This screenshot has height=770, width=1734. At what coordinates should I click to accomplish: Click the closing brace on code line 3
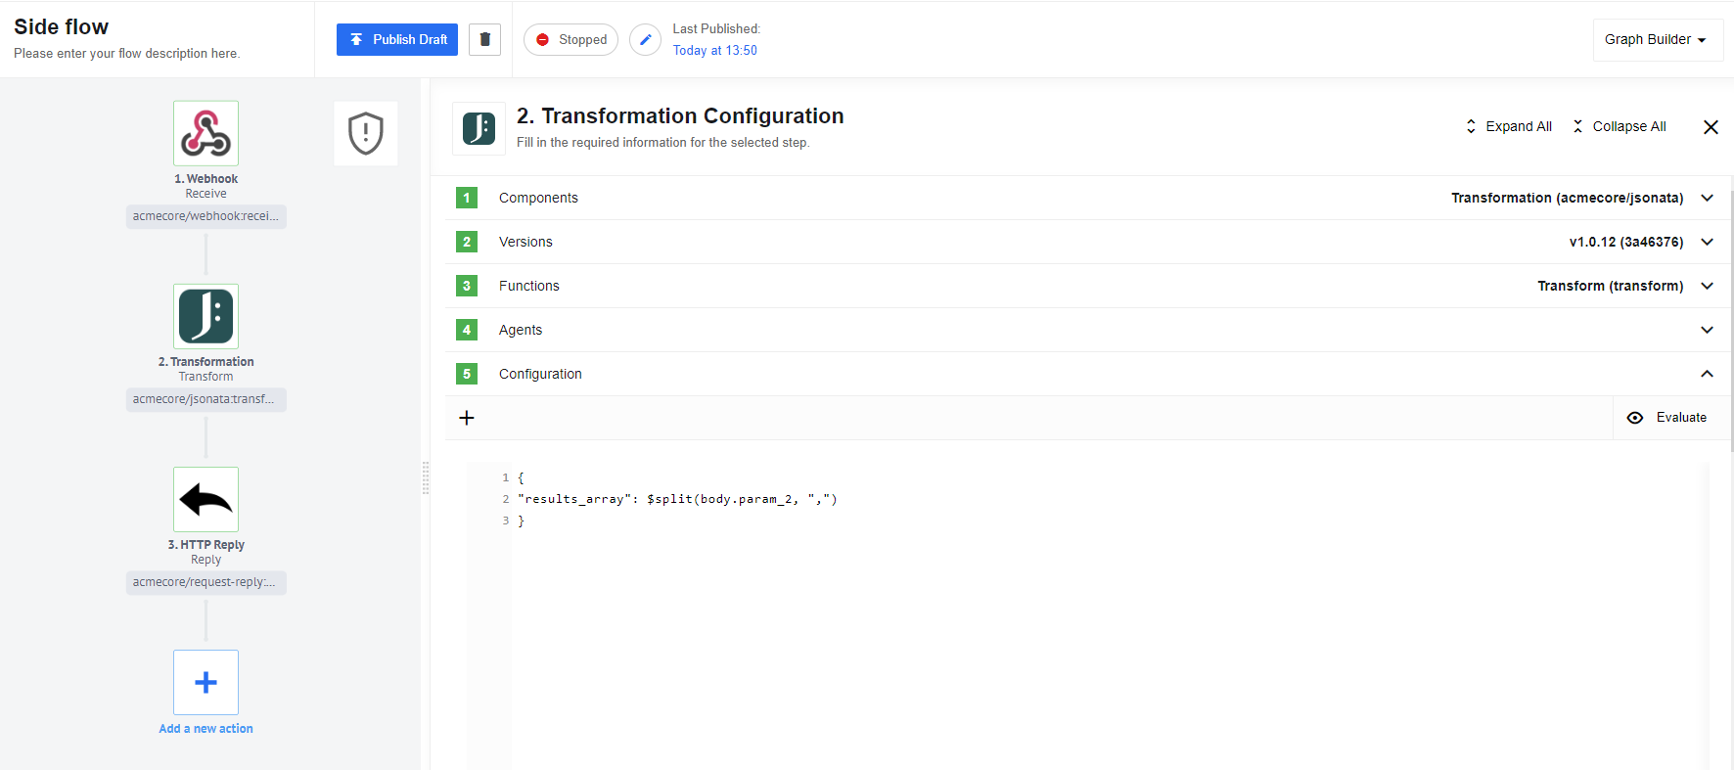point(521,521)
